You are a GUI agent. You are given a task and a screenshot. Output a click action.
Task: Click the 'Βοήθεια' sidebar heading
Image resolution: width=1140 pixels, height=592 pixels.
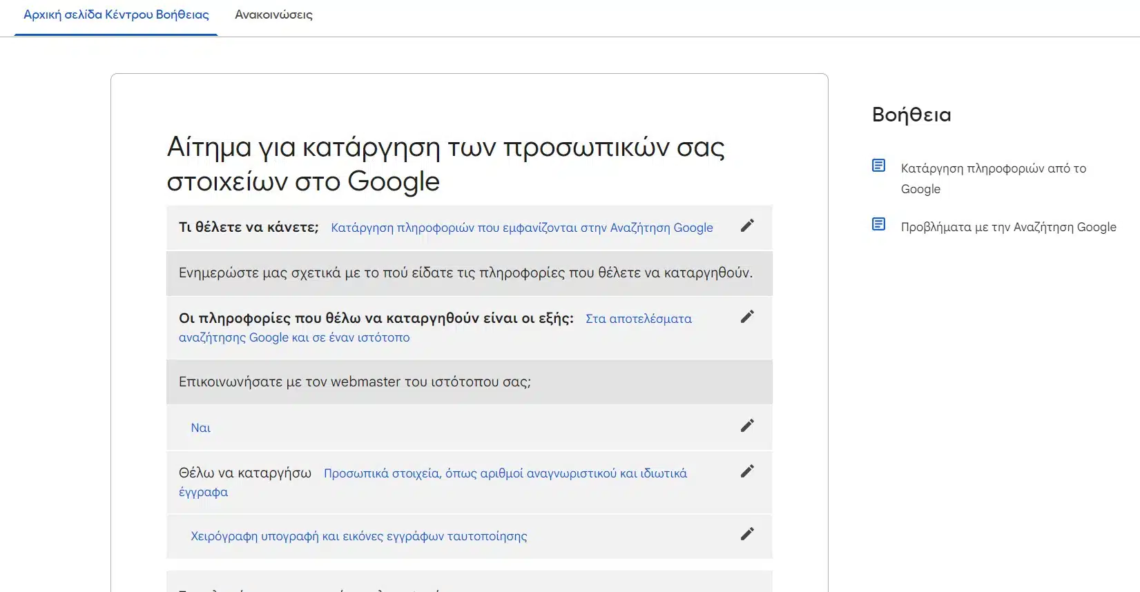coord(911,115)
